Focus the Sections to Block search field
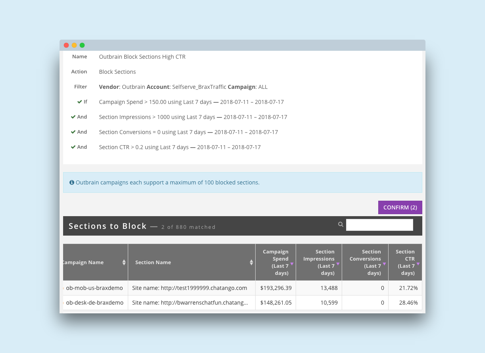Image resolution: width=485 pixels, height=353 pixels. (379, 225)
